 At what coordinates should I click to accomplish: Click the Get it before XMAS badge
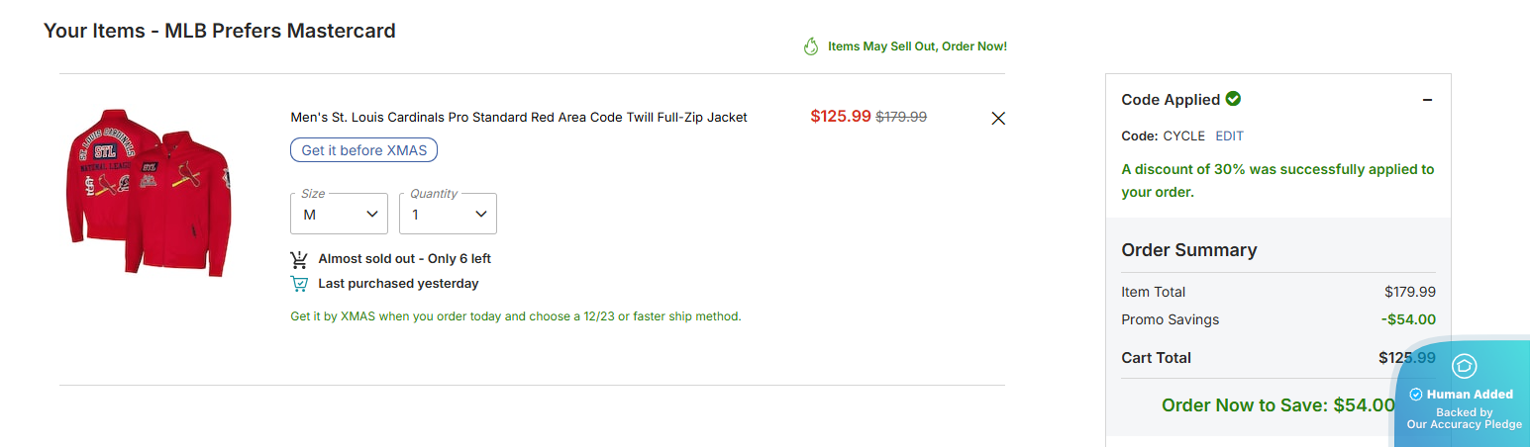(363, 150)
